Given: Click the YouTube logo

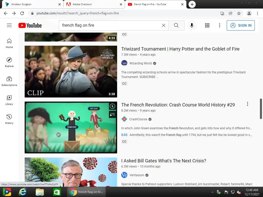Looking at the screenshot, I should click(30, 25).
